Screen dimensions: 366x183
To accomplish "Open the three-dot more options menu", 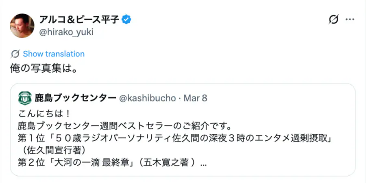I will (350, 19).
